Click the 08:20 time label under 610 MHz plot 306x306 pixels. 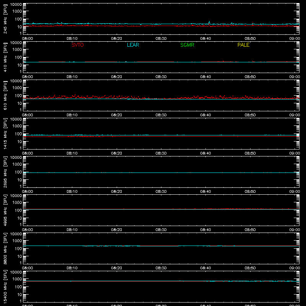tap(117, 115)
